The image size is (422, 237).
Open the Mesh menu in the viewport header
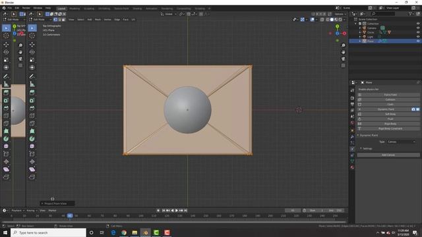pyautogui.click(x=98, y=20)
